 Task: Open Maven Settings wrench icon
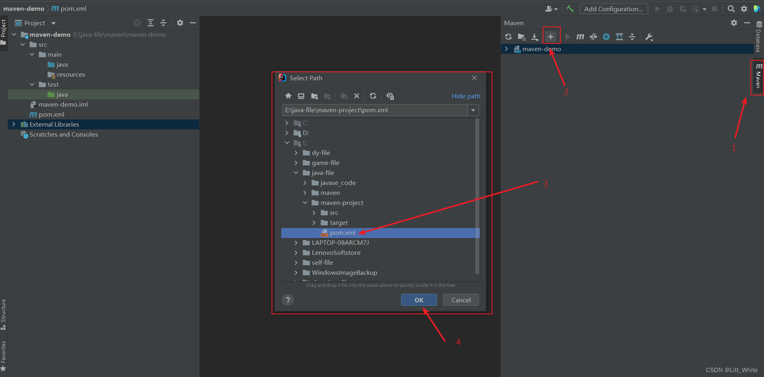(x=649, y=37)
